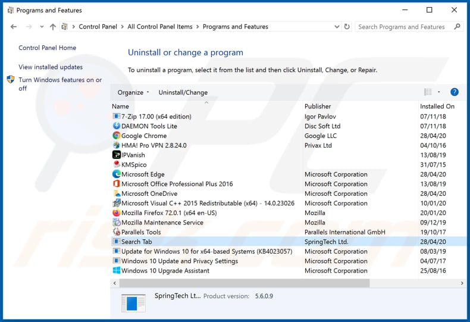The height and width of the screenshot is (322, 470).
Task: Click Programs and Features breadcrumb
Action: (x=236, y=27)
